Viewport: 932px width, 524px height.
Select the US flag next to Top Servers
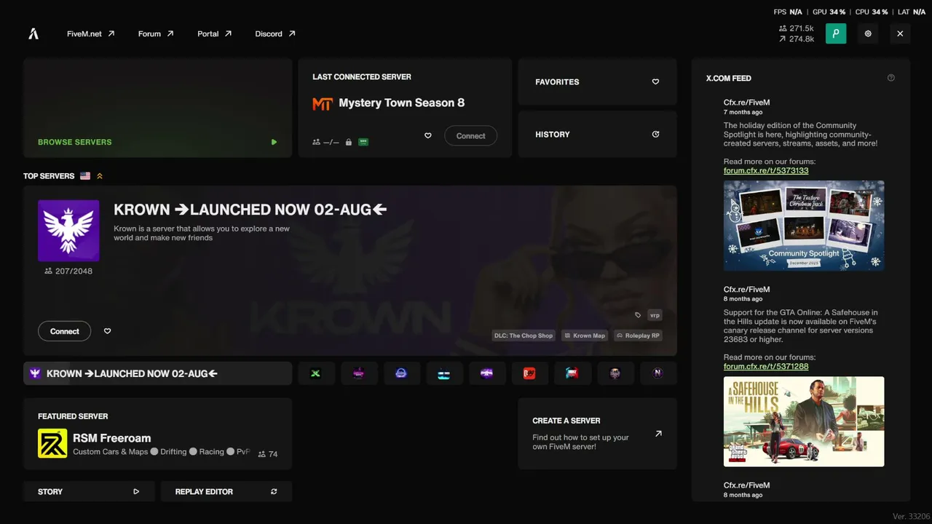(85, 176)
